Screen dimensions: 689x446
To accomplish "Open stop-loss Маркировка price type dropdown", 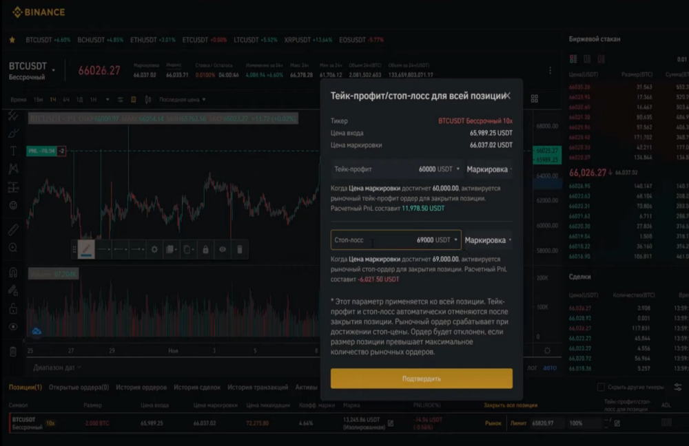I will (x=489, y=240).
